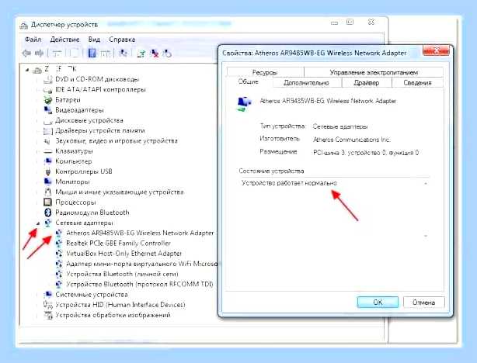Open the Сведения tab
Screen dimensions: 477x363
click(417, 83)
